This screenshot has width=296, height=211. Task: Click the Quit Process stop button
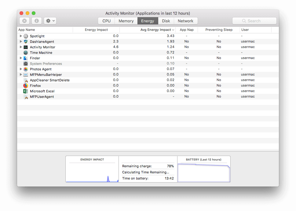click(x=24, y=21)
